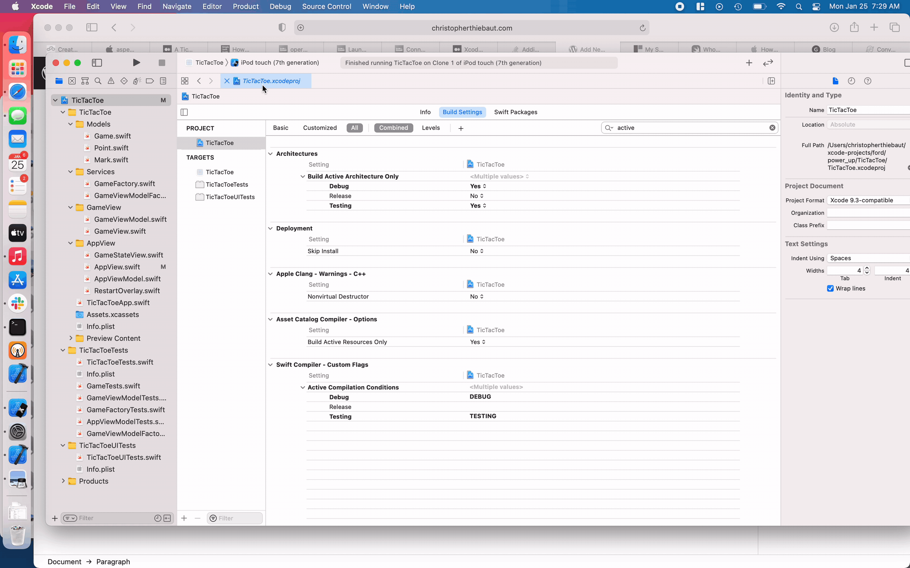Show the Quick Help inspector icon
910x568 pixels.
868,81
